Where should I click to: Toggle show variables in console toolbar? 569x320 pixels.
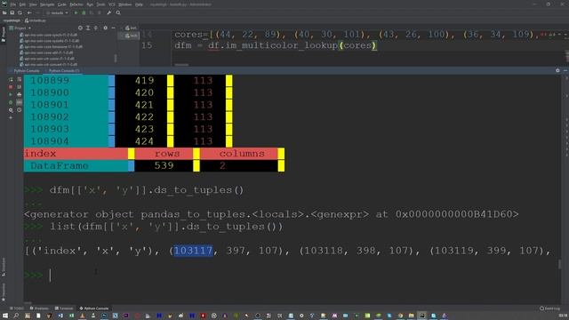pyautogui.click(x=20, y=102)
